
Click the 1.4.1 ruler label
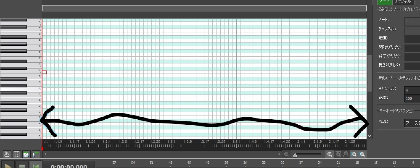[236, 141]
